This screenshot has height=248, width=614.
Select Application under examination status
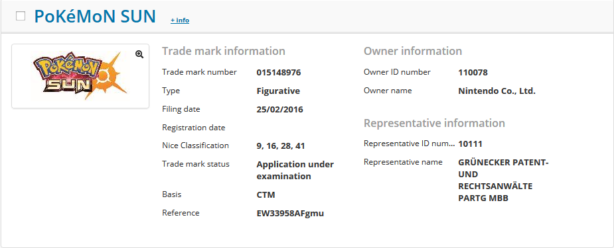pos(295,170)
